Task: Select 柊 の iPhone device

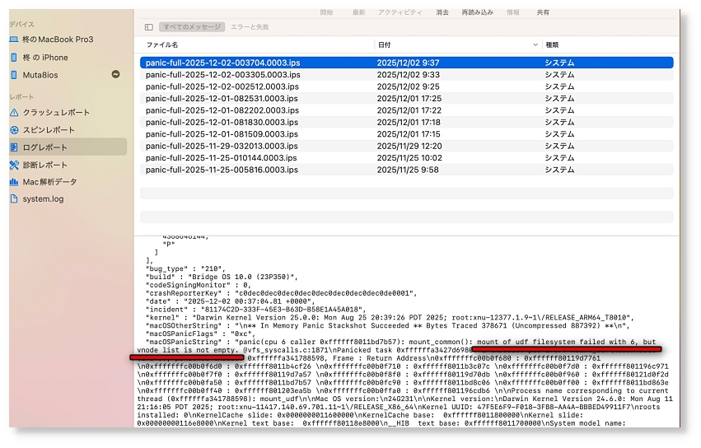Action: tap(45, 58)
